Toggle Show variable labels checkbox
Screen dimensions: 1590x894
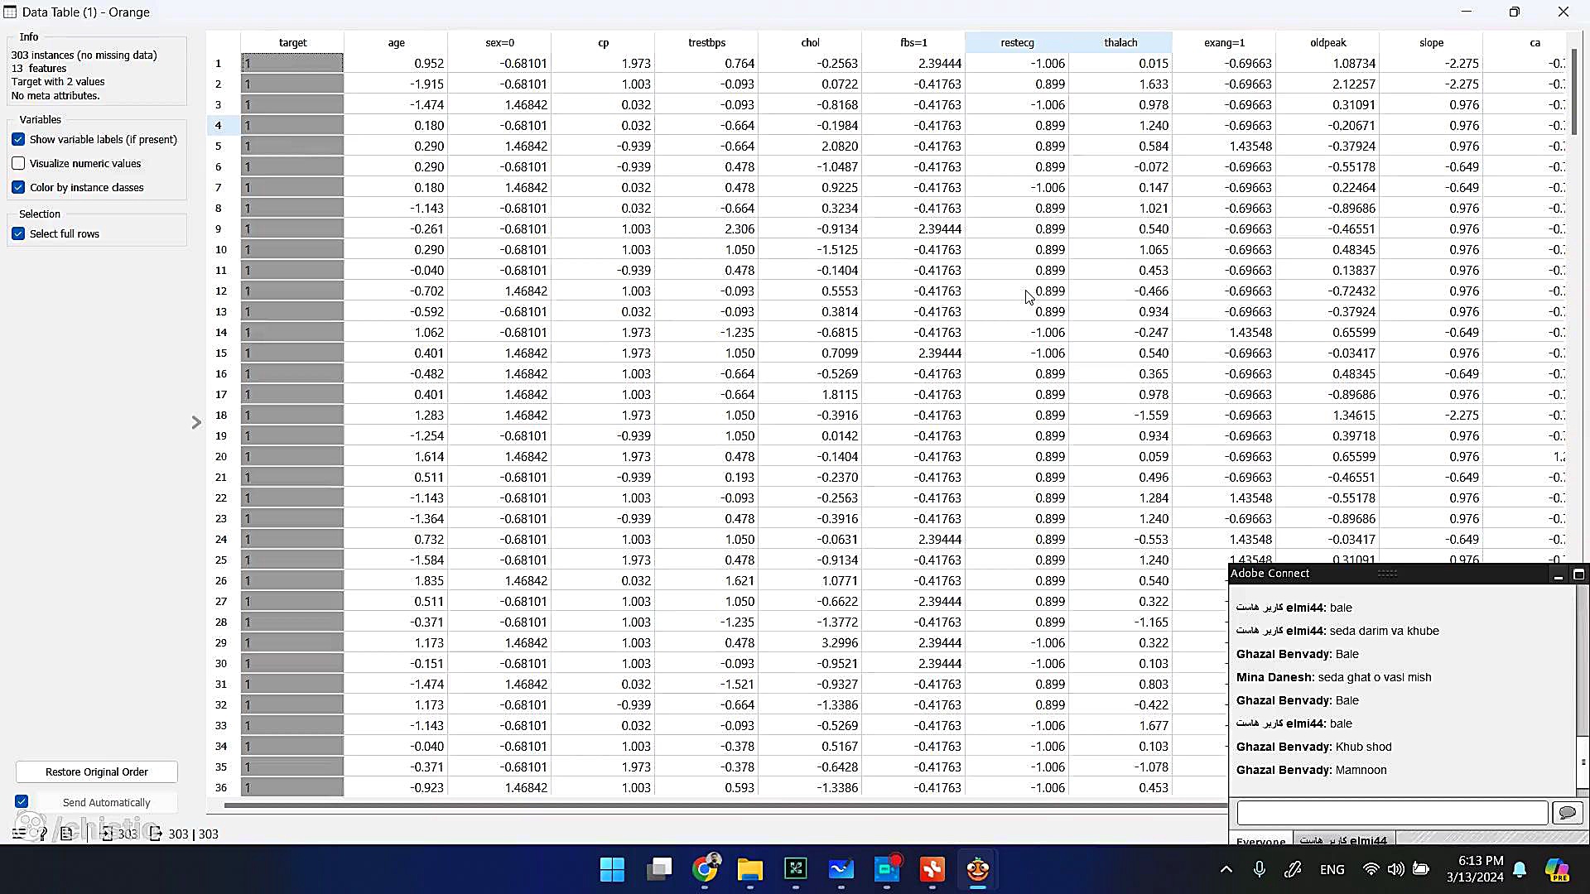coord(18,139)
